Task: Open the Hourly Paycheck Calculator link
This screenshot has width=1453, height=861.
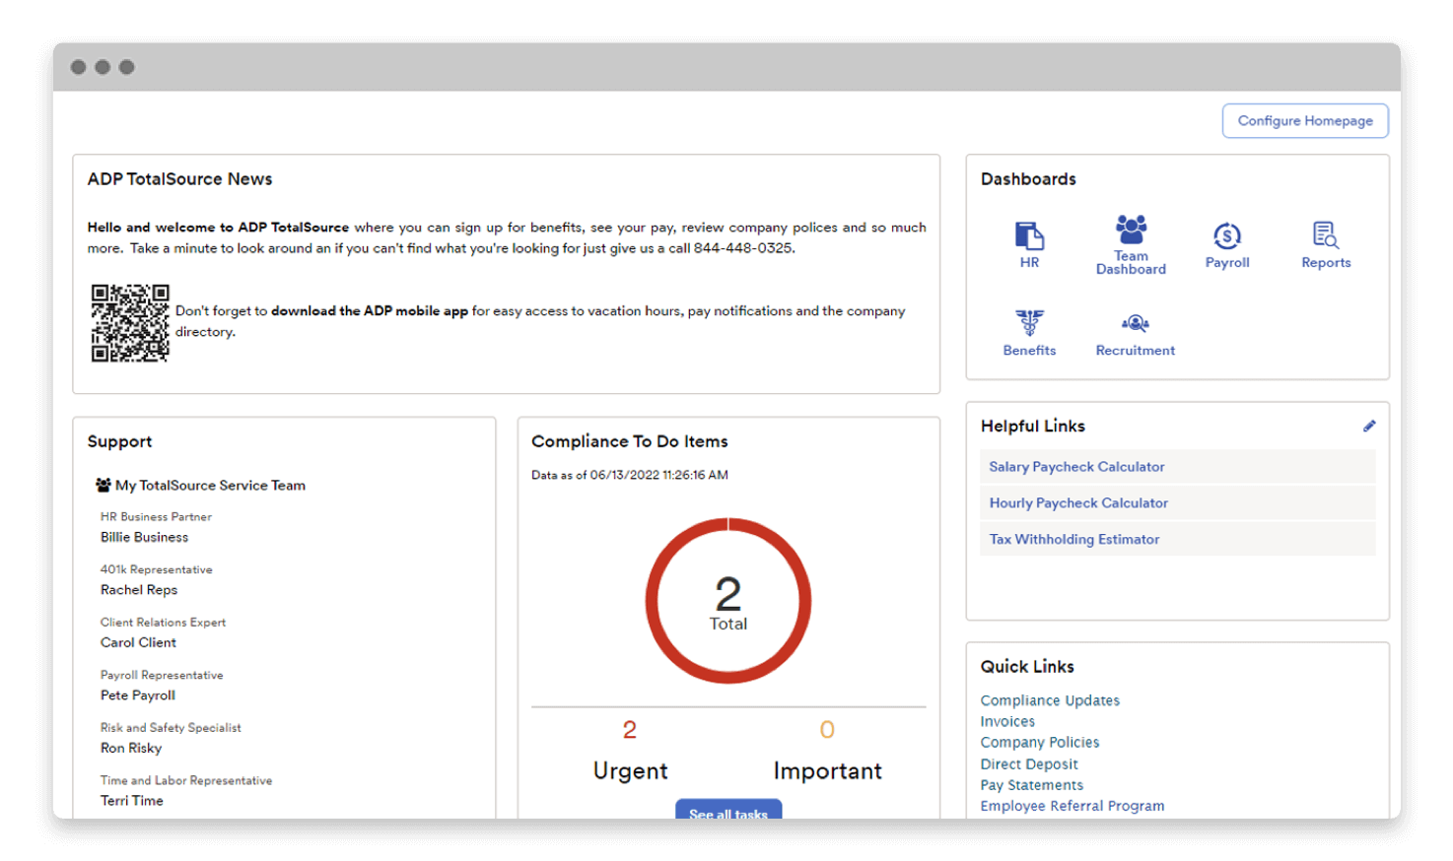Action: (1077, 502)
